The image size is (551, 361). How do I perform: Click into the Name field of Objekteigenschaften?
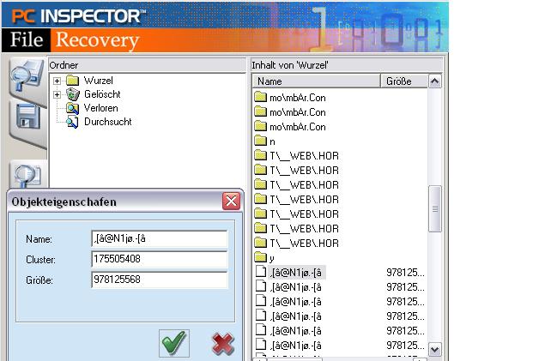tap(159, 239)
